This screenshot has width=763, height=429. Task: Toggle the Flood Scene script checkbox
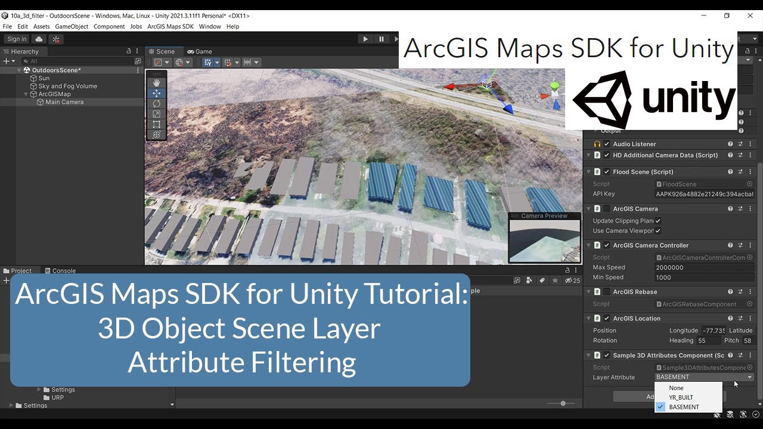click(x=607, y=172)
